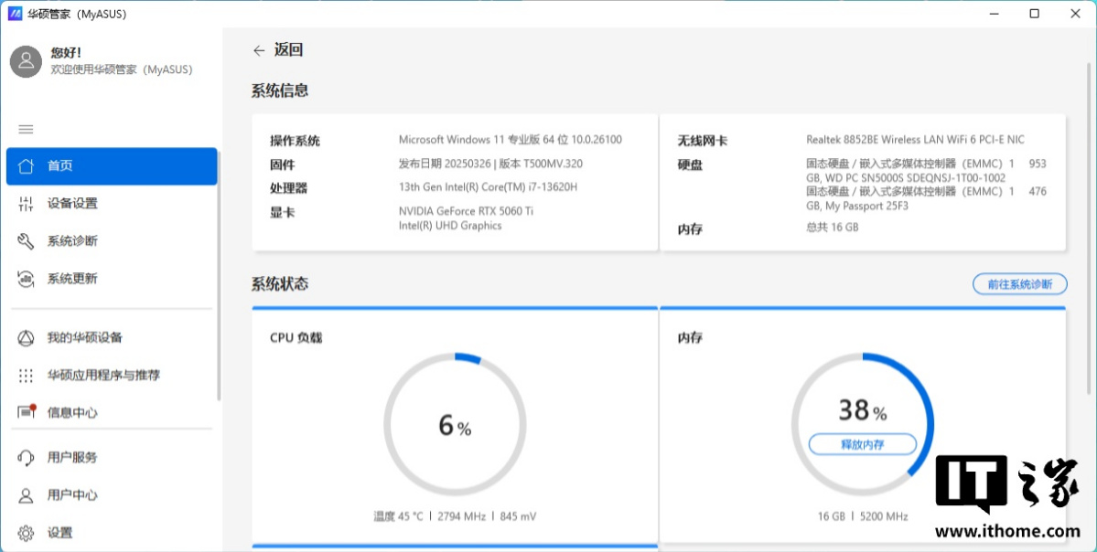The width and height of the screenshot is (1097, 552).
Task: Open 信息中心 notification icon
Action: point(26,412)
